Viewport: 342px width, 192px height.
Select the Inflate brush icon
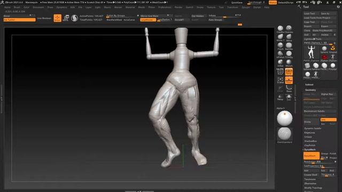280,62
